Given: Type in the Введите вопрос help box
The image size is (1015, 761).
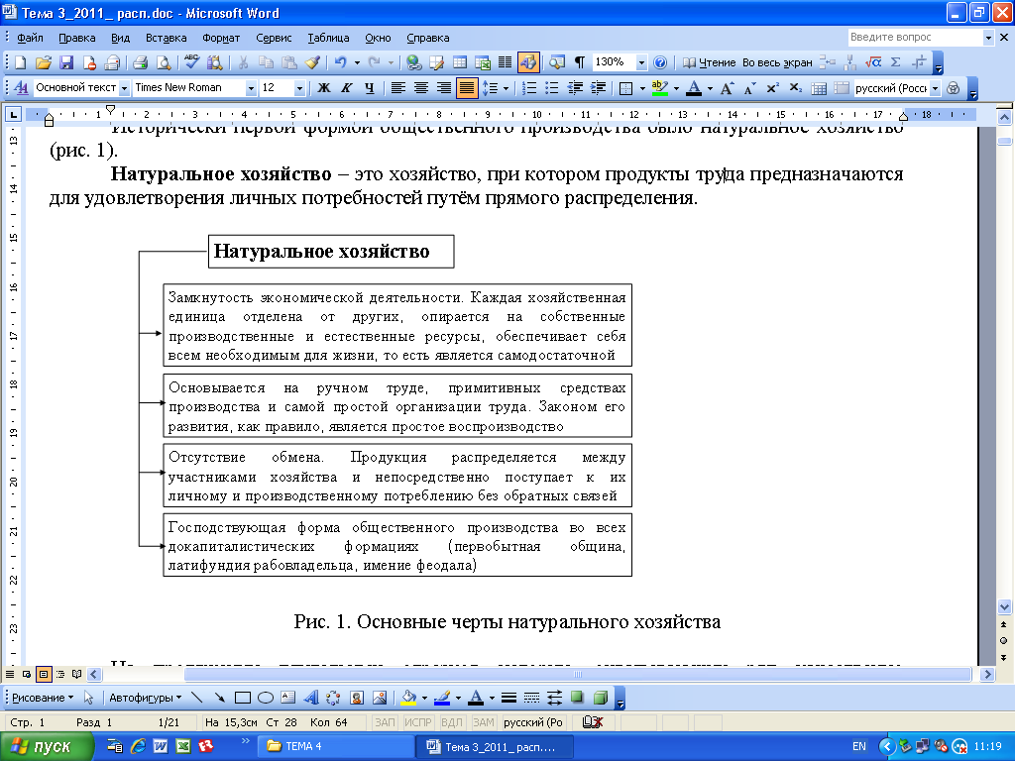Looking at the screenshot, I should click(915, 38).
